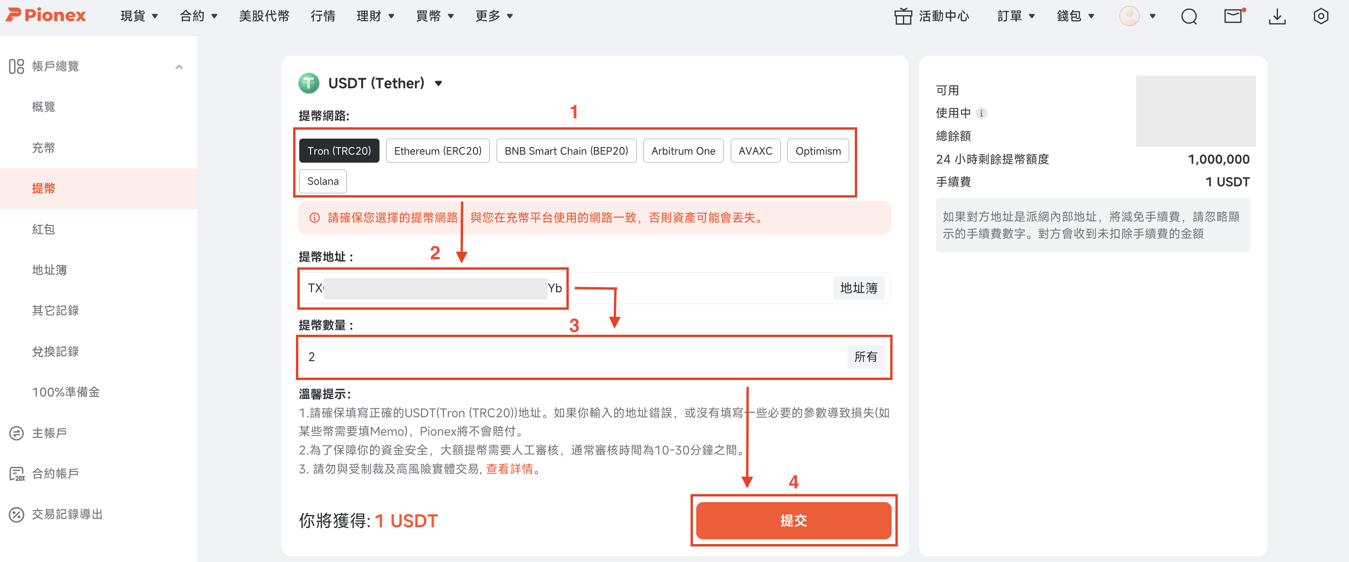Open the 買幣 dropdown menu
The height and width of the screenshot is (562, 1349).
click(x=435, y=16)
